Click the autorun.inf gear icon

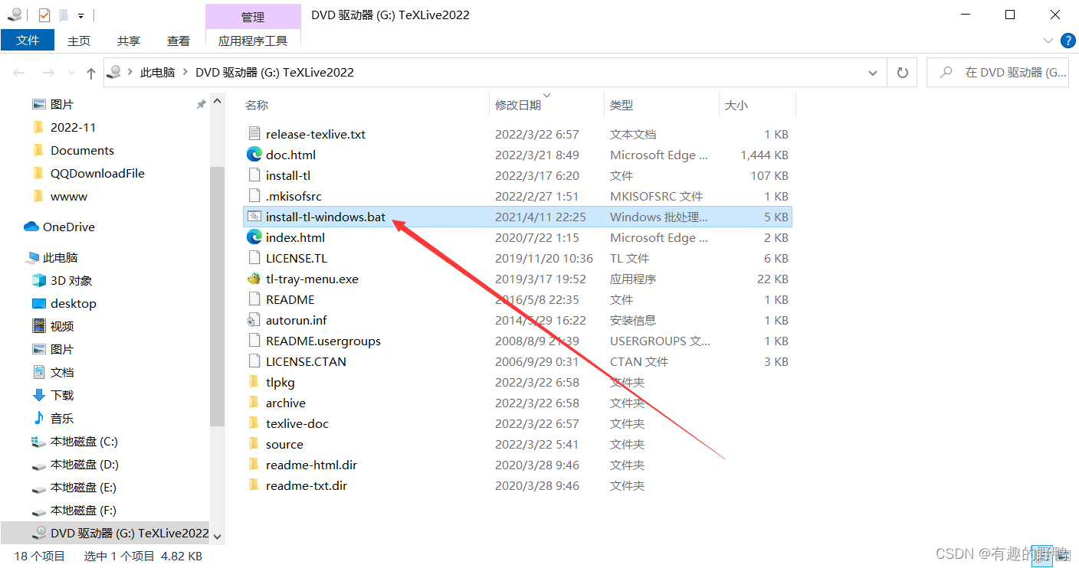tap(254, 320)
